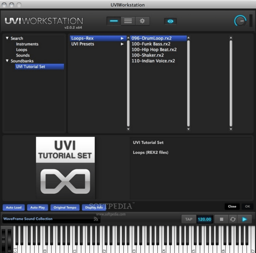Switch to the single-part view button
The height and width of the screenshot is (253, 256).
point(114,21)
